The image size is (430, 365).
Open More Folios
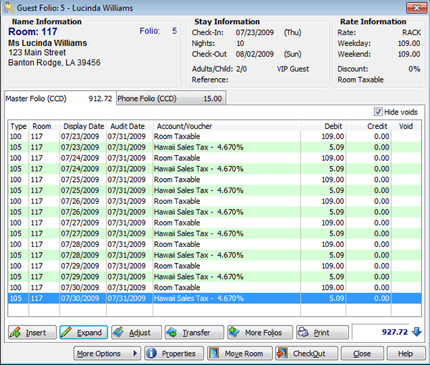pyautogui.click(x=259, y=333)
